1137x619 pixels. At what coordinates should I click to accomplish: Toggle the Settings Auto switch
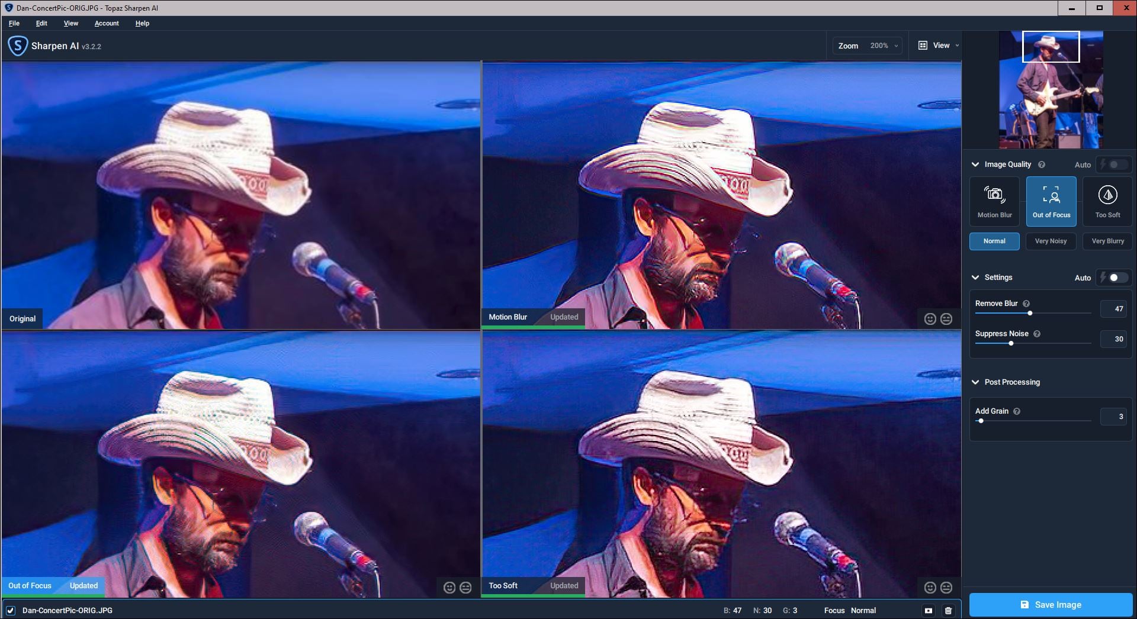coord(1115,278)
